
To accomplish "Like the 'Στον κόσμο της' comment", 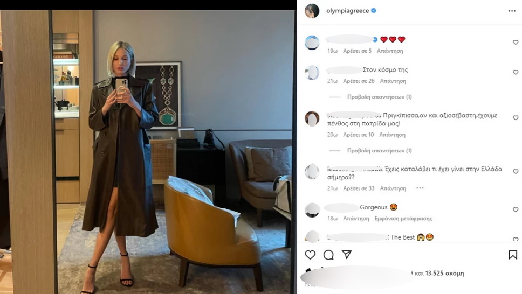I will (516, 72).
